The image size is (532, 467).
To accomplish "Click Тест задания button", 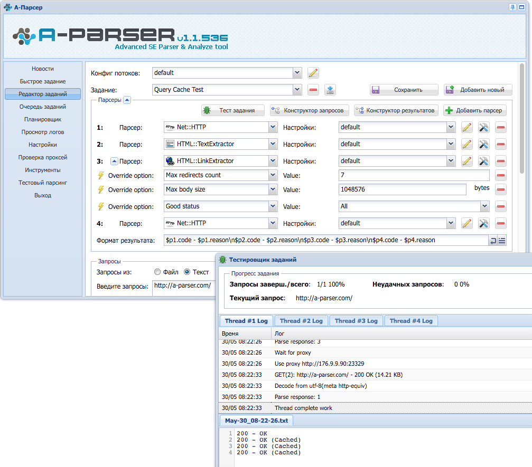I will click(x=233, y=110).
